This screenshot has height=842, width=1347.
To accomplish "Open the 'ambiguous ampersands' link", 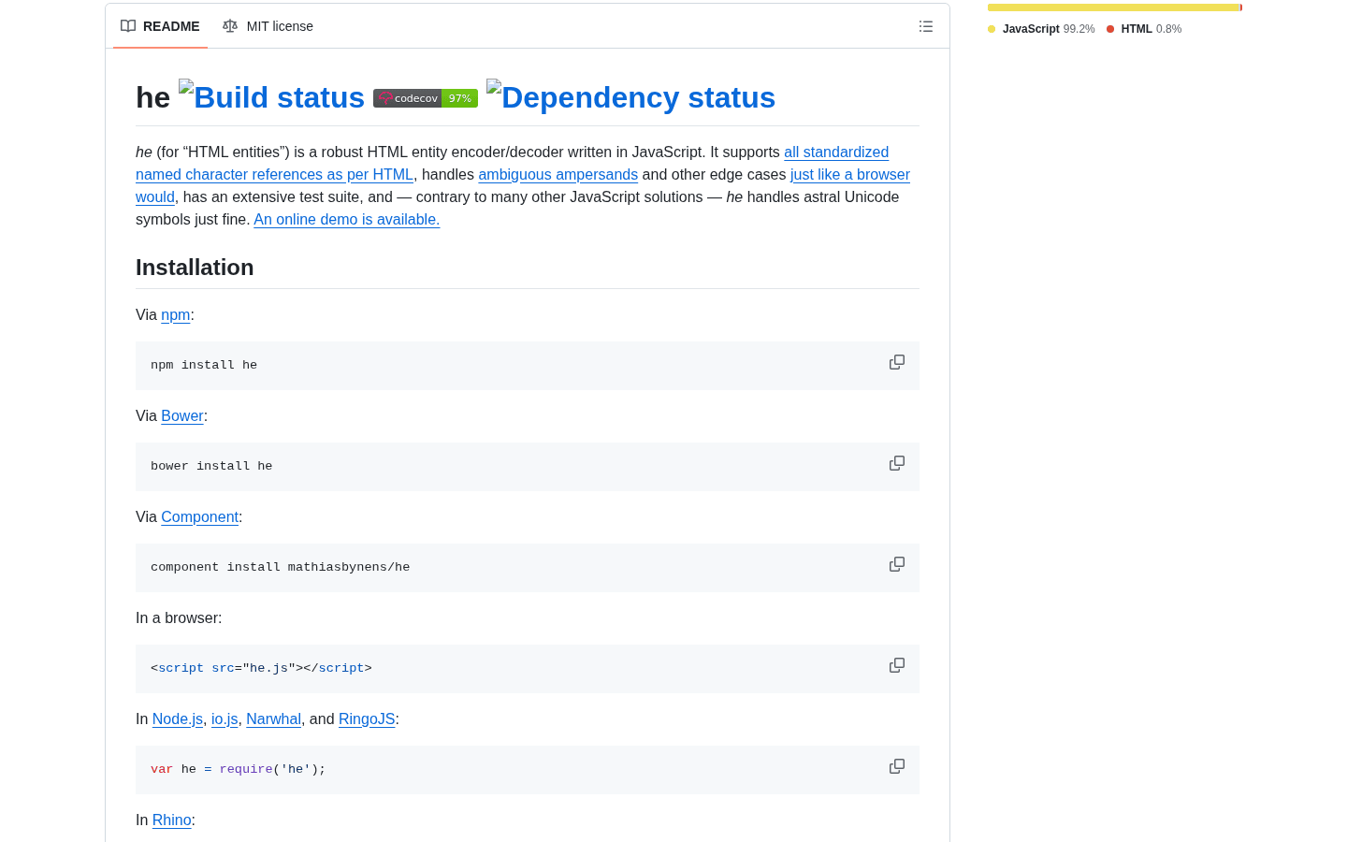I will click(x=558, y=174).
